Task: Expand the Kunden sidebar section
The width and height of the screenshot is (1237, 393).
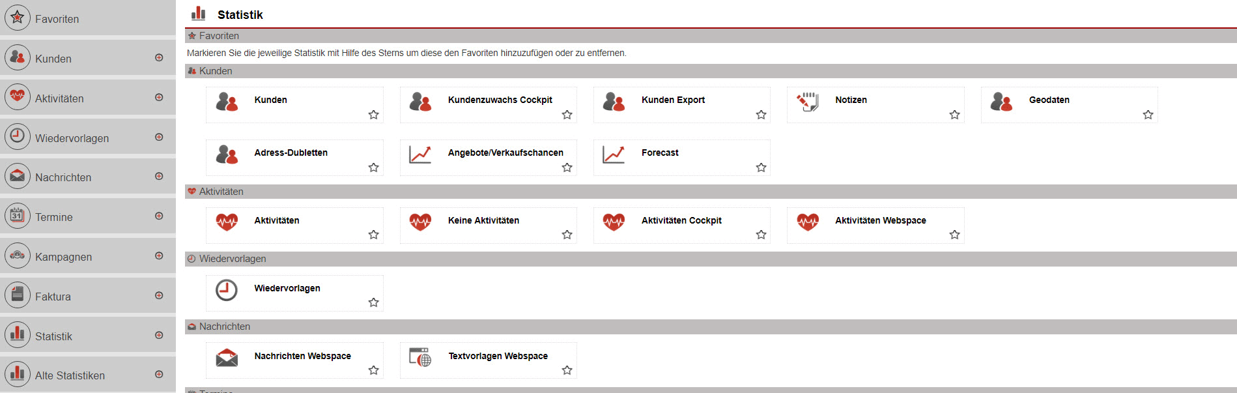Action: [159, 58]
